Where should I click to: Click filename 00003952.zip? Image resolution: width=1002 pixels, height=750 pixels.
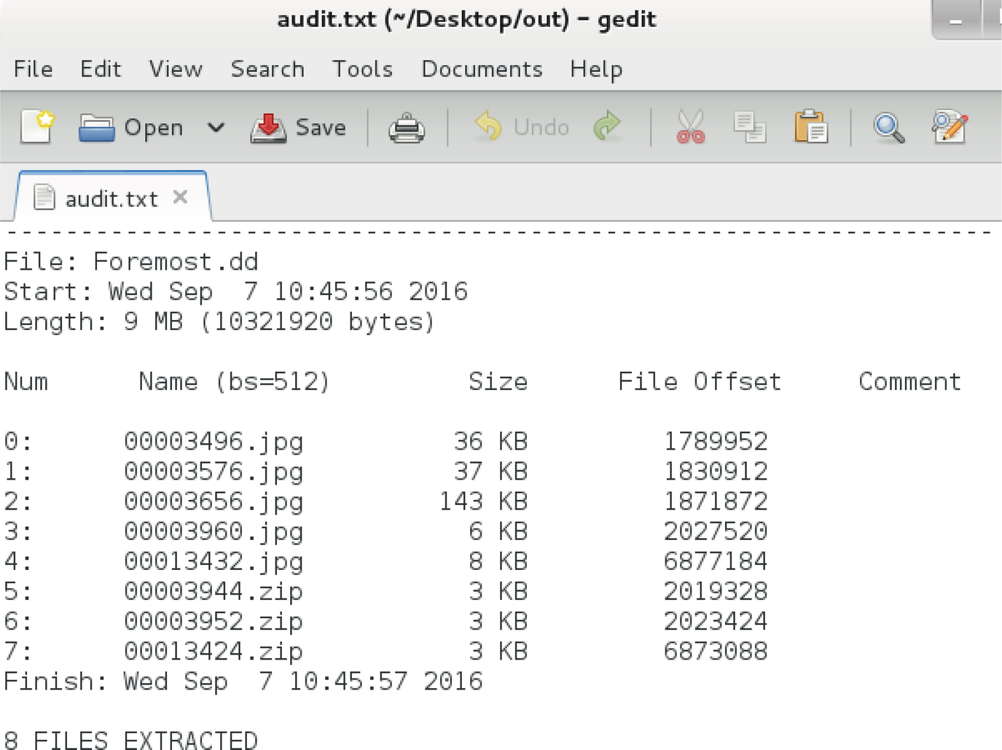pos(214,621)
